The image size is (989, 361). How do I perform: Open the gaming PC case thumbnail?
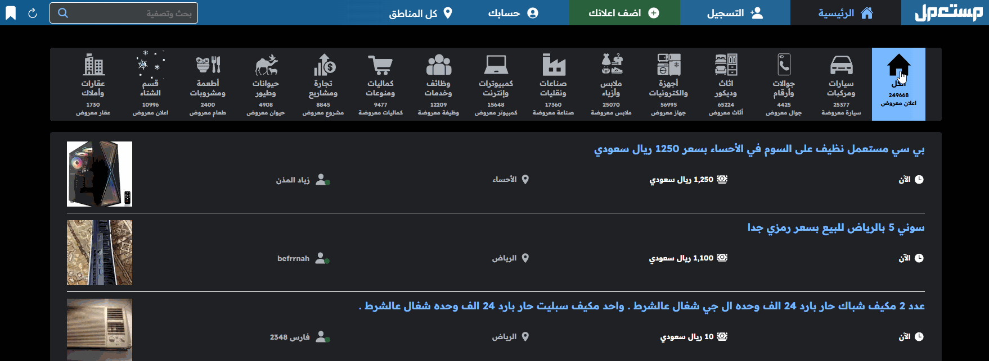click(x=100, y=174)
